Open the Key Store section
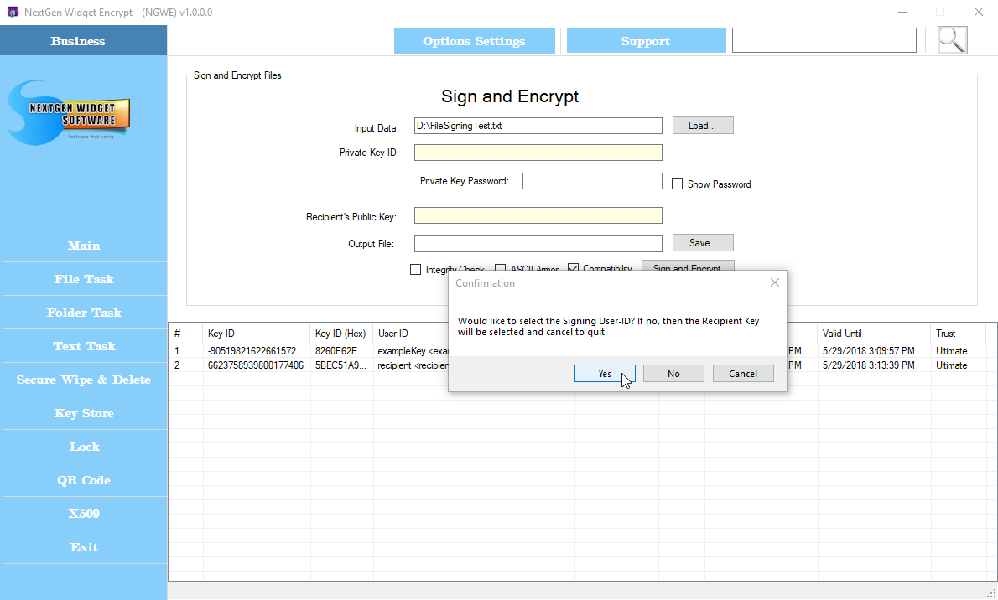Image resolution: width=998 pixels, height=600 pixels. (84, 414)
